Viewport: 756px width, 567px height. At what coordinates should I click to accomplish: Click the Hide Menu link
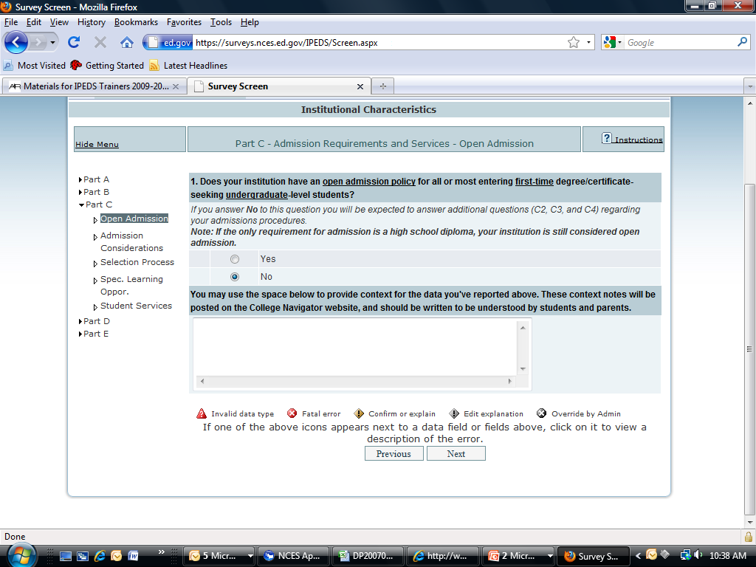coord(97,144)
